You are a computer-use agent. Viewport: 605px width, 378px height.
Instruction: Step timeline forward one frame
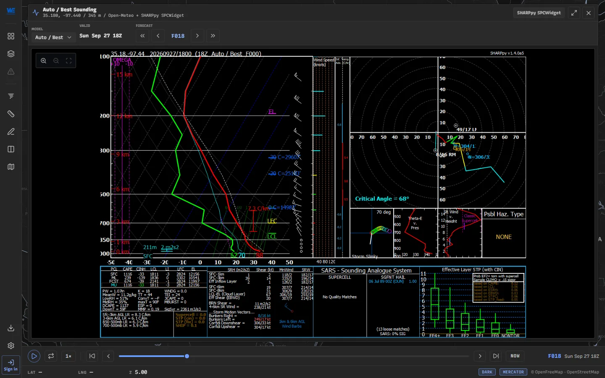[x=480, y=356]
